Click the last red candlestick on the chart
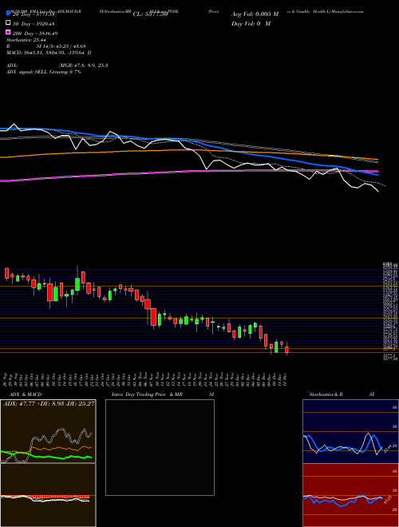The width and height of the screenshot is (399, 527). click(286, 350)
